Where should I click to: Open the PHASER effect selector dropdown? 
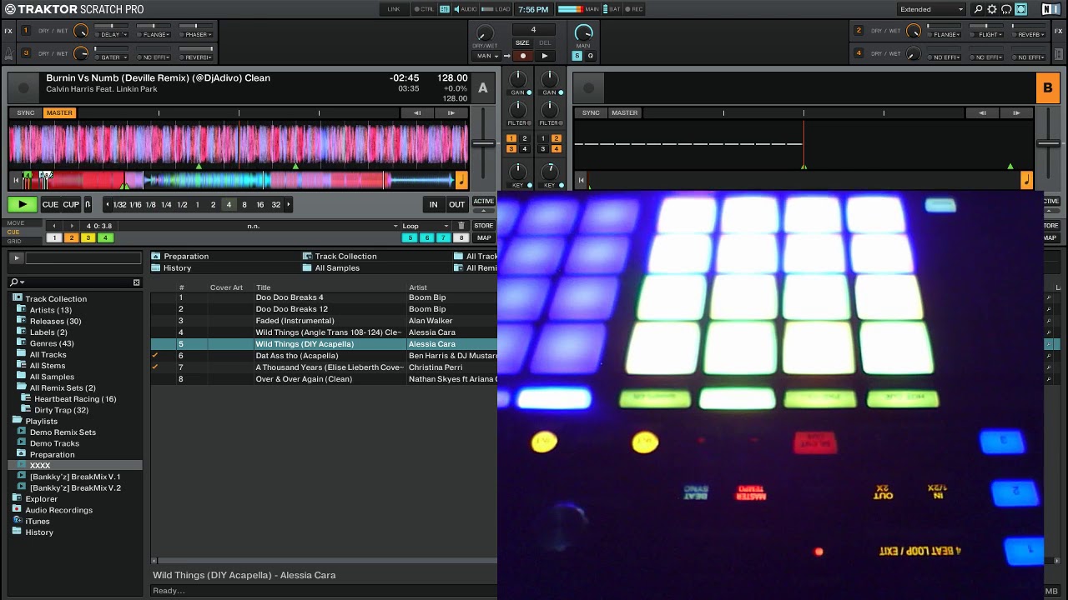point(198,35)
